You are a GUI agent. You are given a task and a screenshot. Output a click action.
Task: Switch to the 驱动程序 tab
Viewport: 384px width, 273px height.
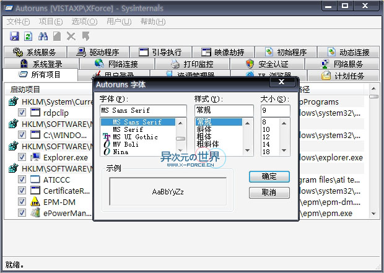[x=98, y=52]
